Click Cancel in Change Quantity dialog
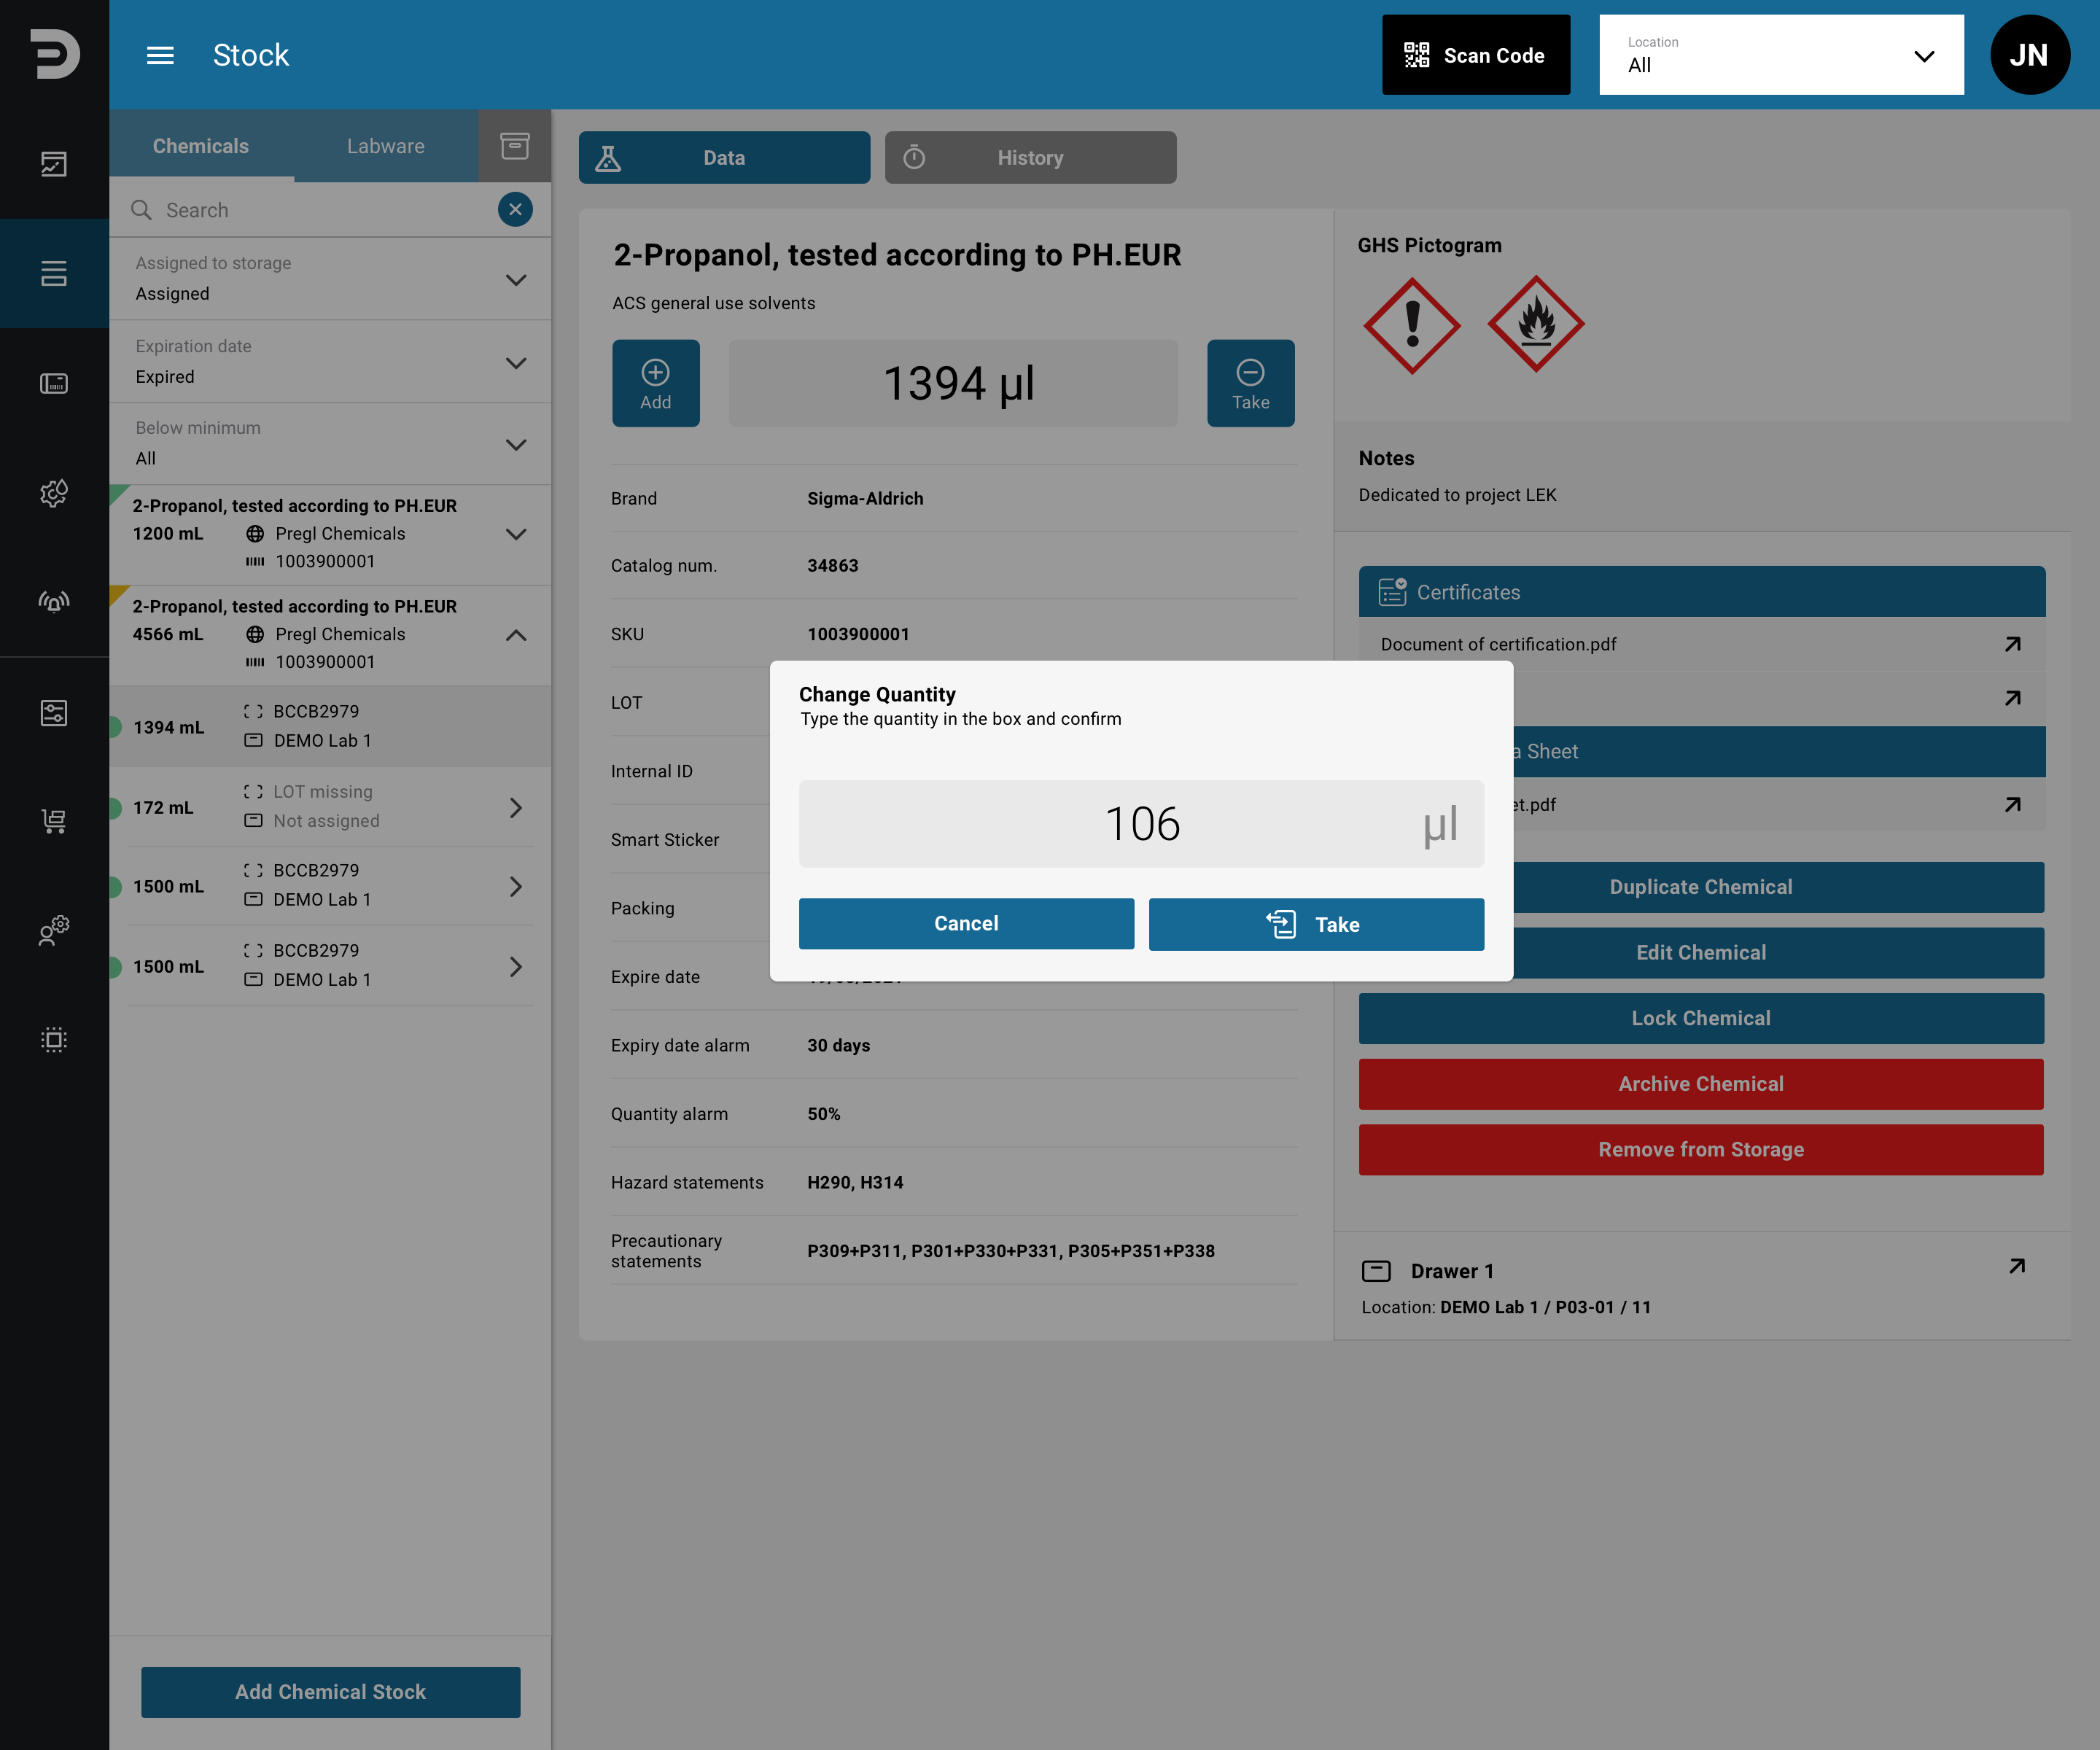The image size is (2100, 1750). pyautogui.click(x=966, y=924)
